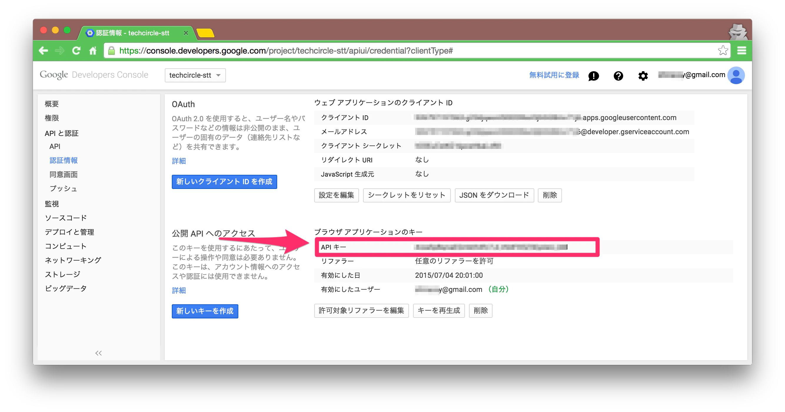Expand 監視 in the sidebar
785x412 pixels.
coord(51,204)
